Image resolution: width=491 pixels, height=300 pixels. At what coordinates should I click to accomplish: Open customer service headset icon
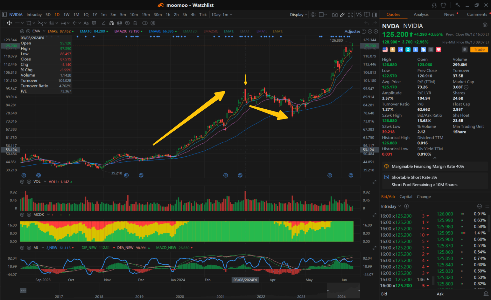point(434,5)
